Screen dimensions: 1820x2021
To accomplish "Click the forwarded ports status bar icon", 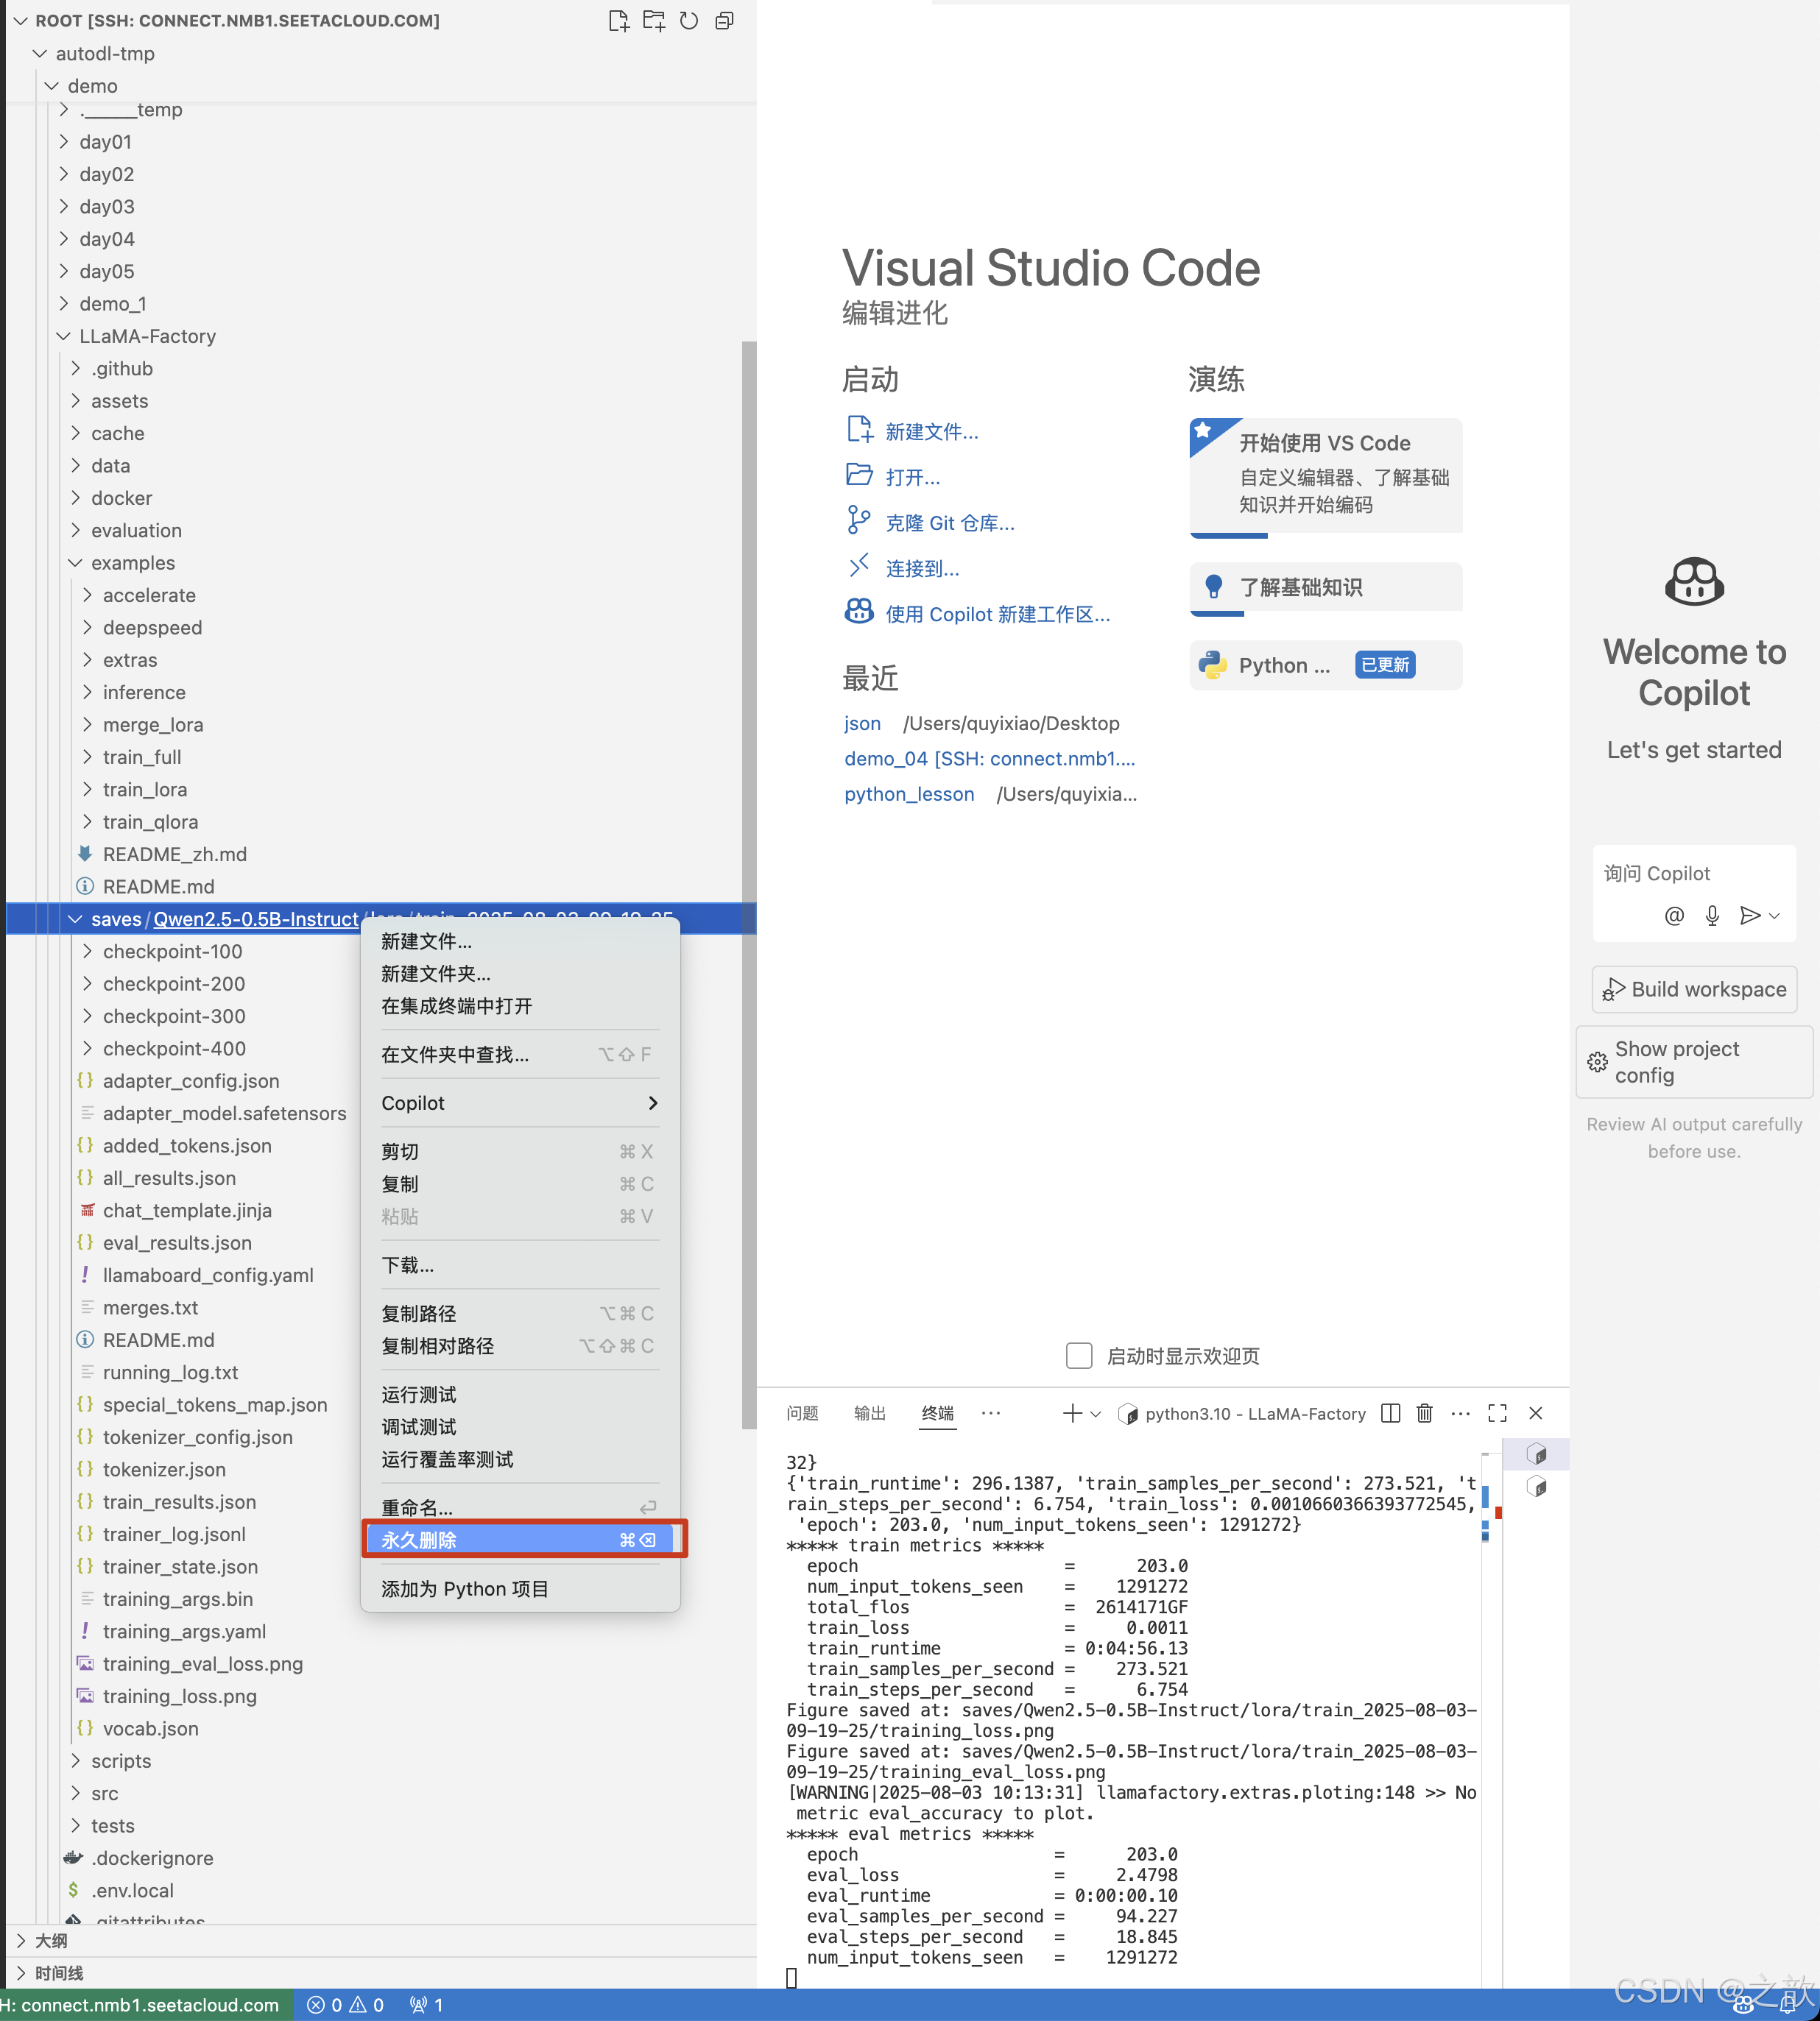I will (x=426, y=2005).
